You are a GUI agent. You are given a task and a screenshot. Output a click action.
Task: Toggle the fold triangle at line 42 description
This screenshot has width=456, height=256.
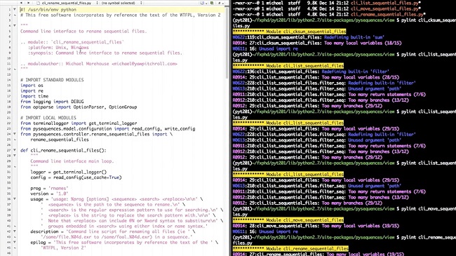(15, 231)
